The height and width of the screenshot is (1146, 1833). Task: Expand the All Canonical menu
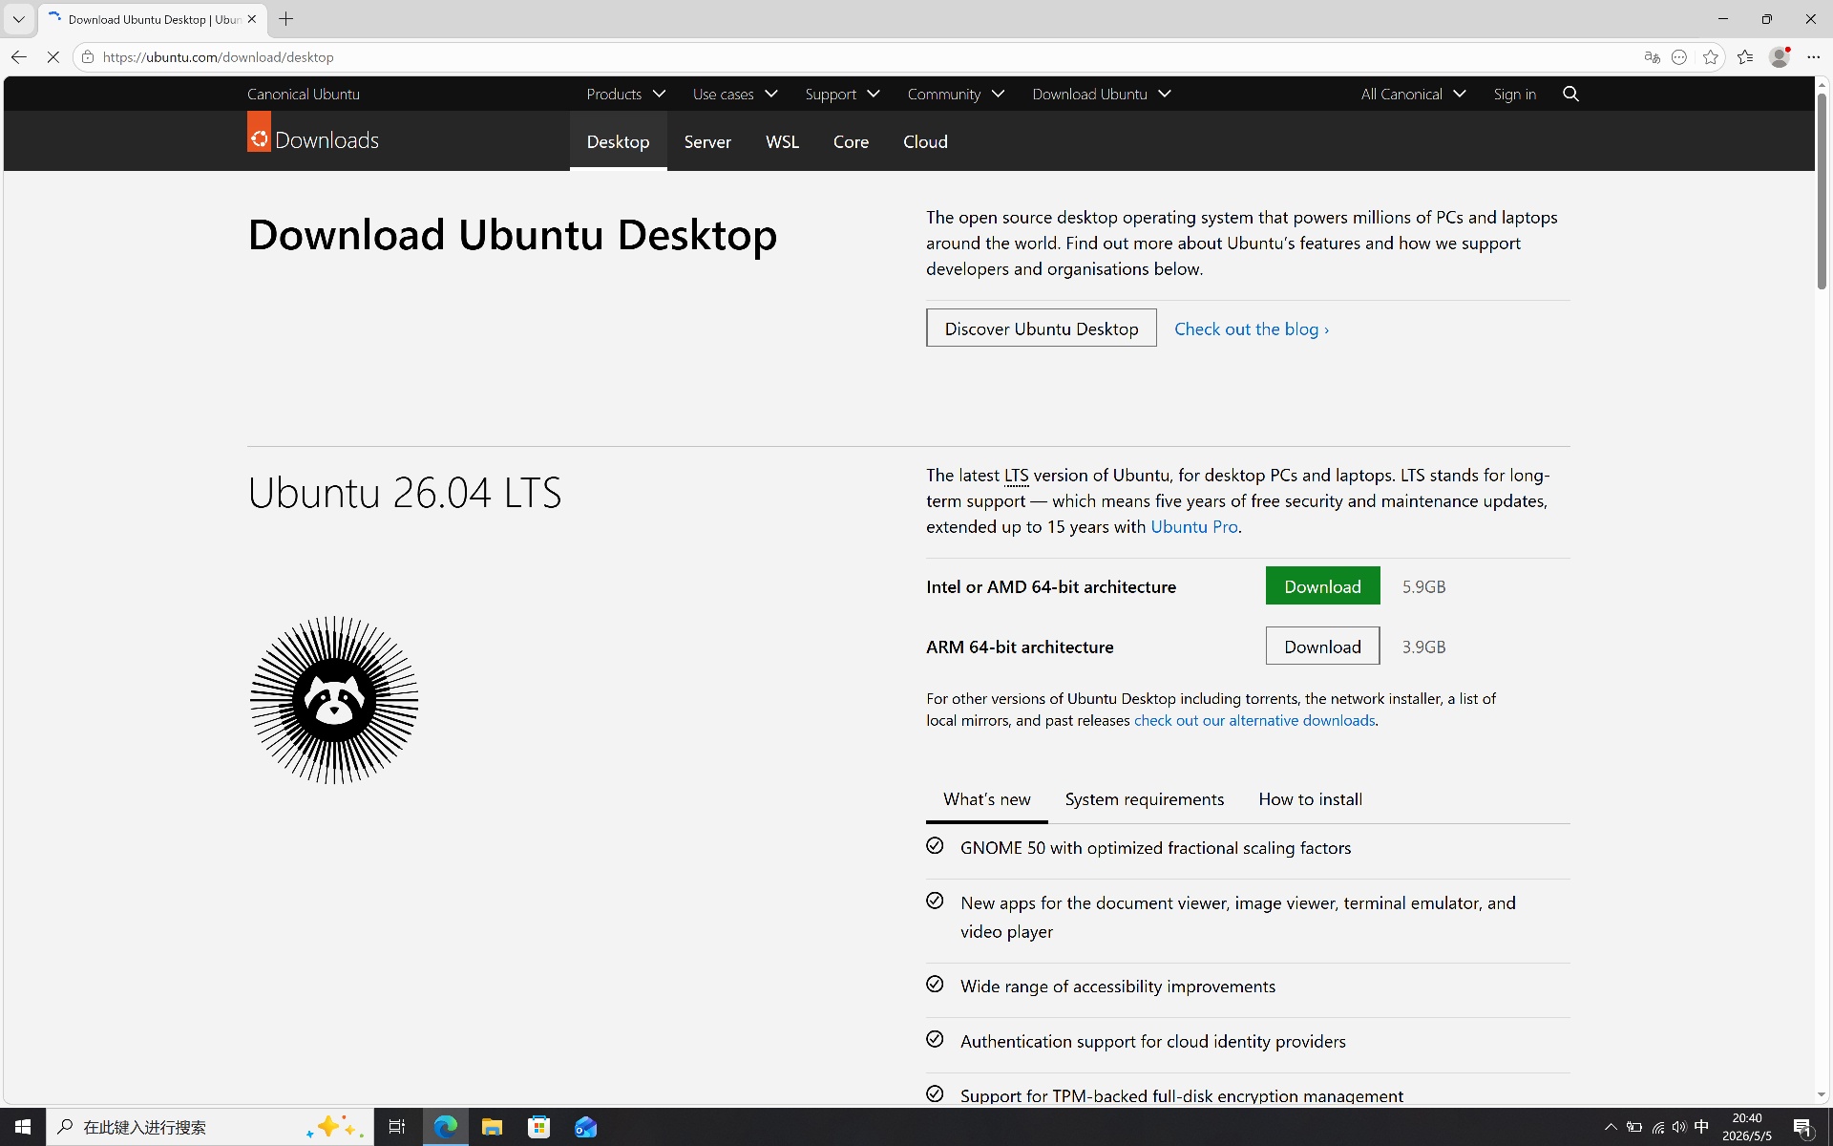tap(1413, 94)
